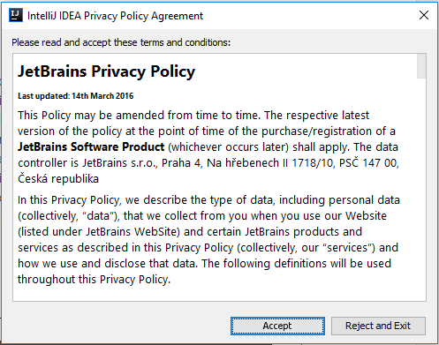Click the scrollbar track below the thumb
439x345 pixels.
(x=421, y=188)
